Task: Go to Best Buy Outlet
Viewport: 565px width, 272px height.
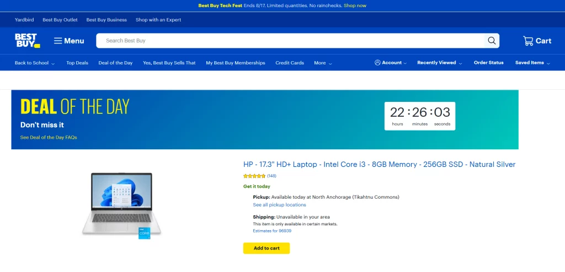Action: [x=60, y=20]
